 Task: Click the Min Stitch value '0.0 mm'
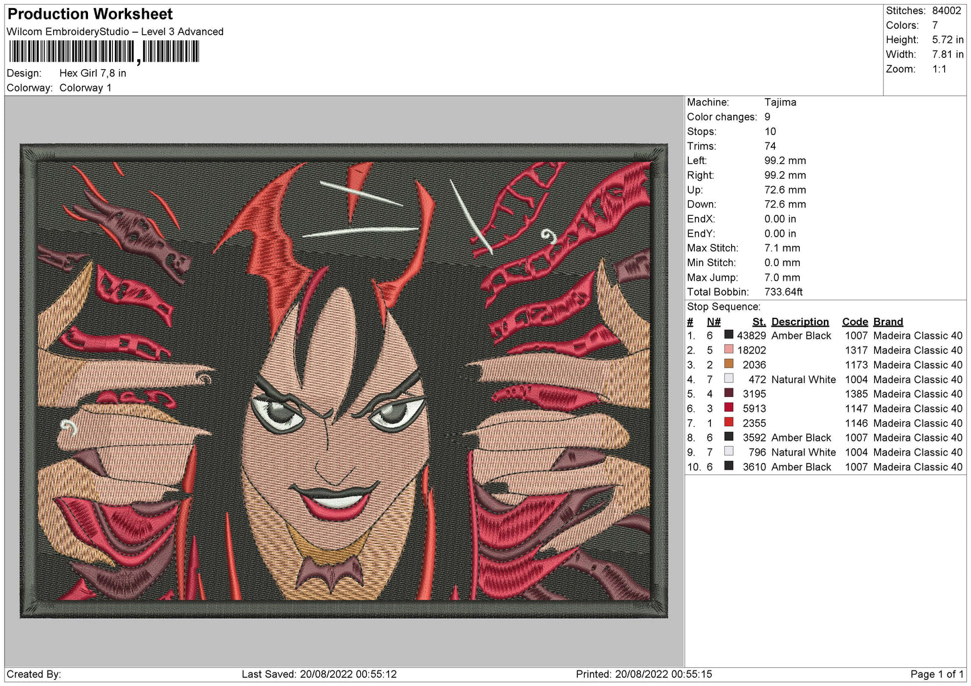pyautogui.click(x=784, y=263)
